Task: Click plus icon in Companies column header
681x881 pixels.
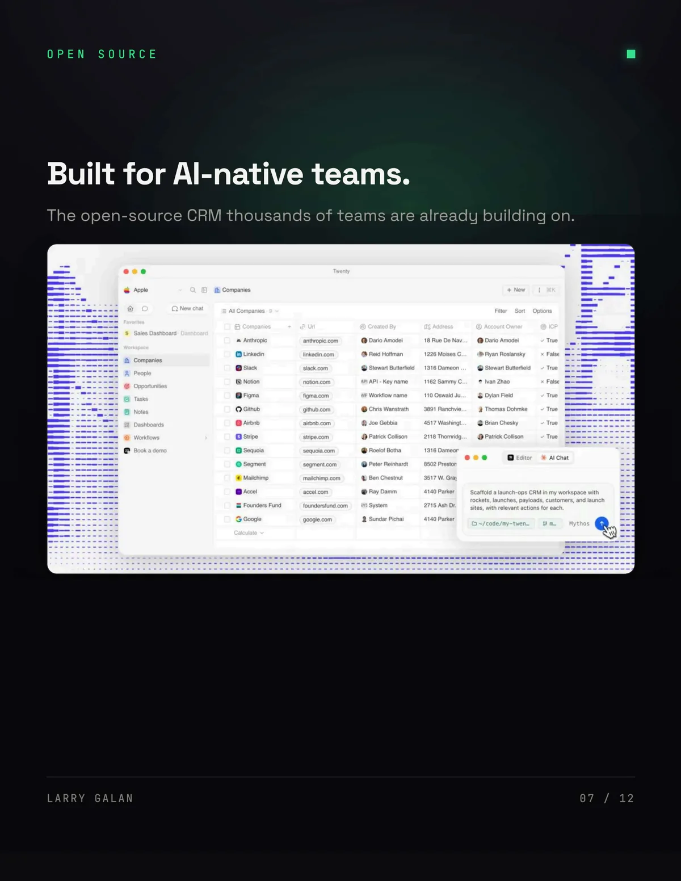Action: (x=289, y=327)
